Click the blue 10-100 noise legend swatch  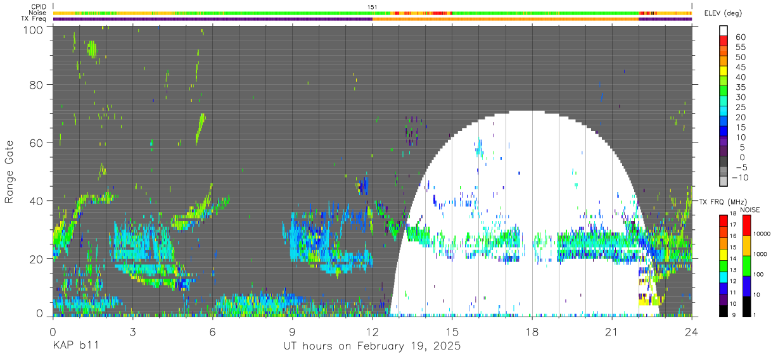coord(747,286)
